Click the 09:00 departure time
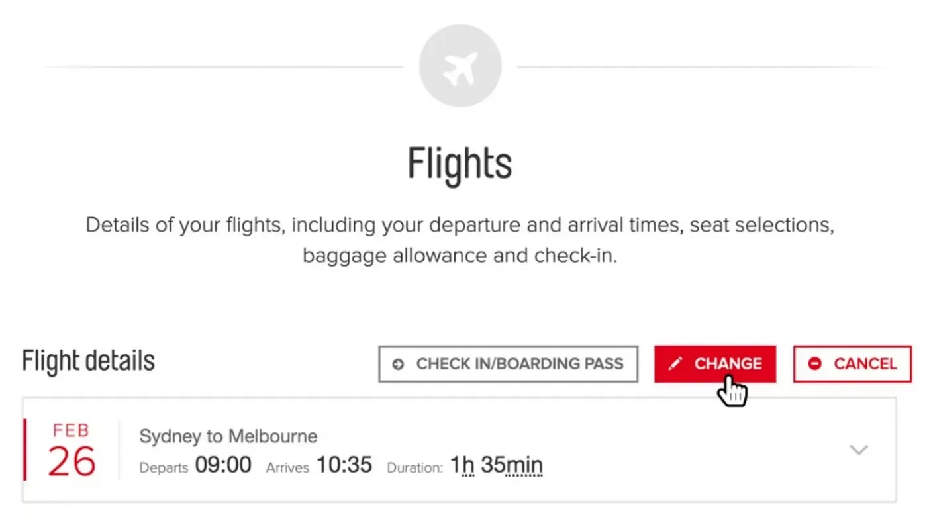 click(x=224, y=465)
